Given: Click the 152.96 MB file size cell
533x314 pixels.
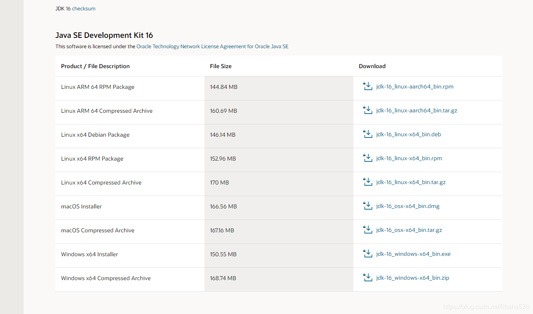Looking at the screenshot, I should [x=279, y=160].
